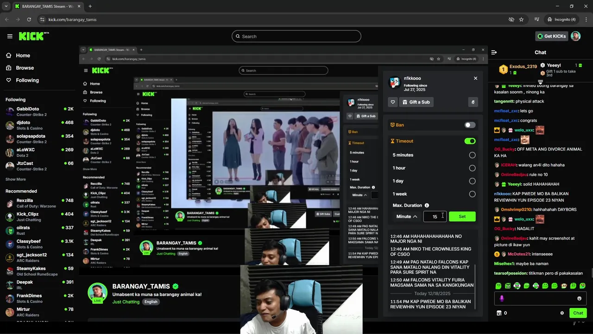This screenshot has width=593, height=334.
Task: Click the Home house icon in sidebar
Action: pyautogui.click(x=8, y=55)
